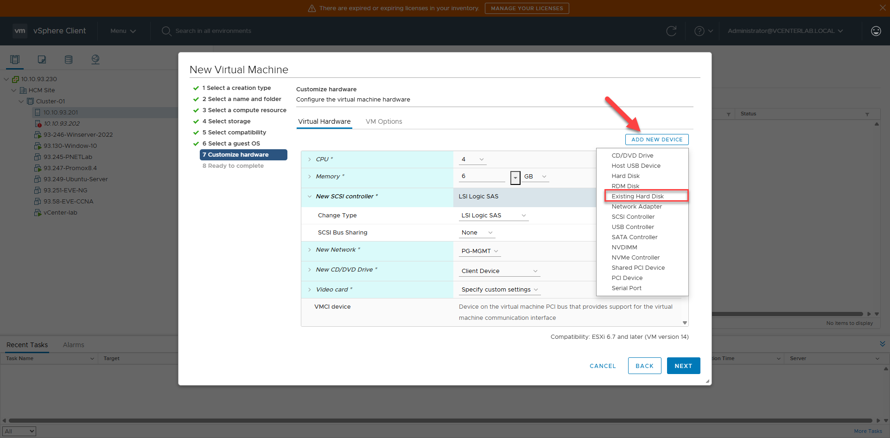The height and width of the screenshot is (438, 890).
Task: Click the search magnifier icon
Action: point(166,31)
